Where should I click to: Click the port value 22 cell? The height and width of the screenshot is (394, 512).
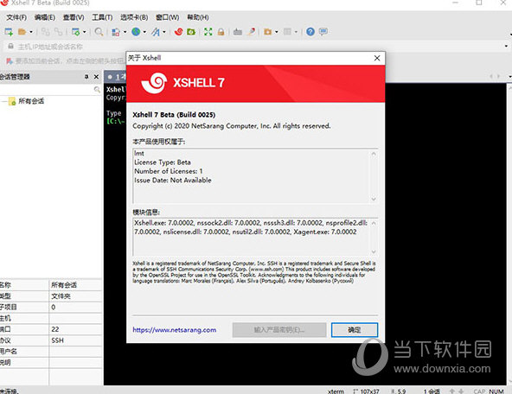(x=75, y=329)
